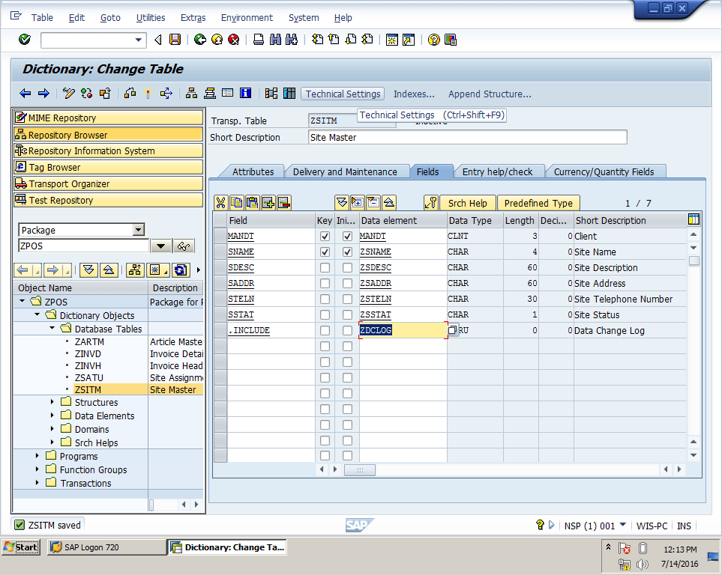
Task: Switch to Delivery and Maintenance tab
Action: tap(345, 171)
